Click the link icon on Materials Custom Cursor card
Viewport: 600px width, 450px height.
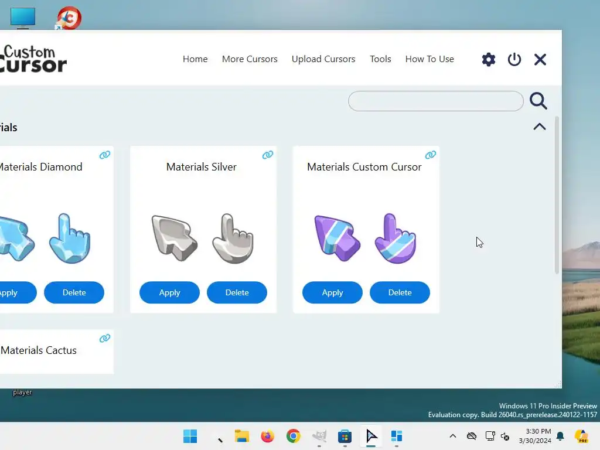(x=431, y=155)
